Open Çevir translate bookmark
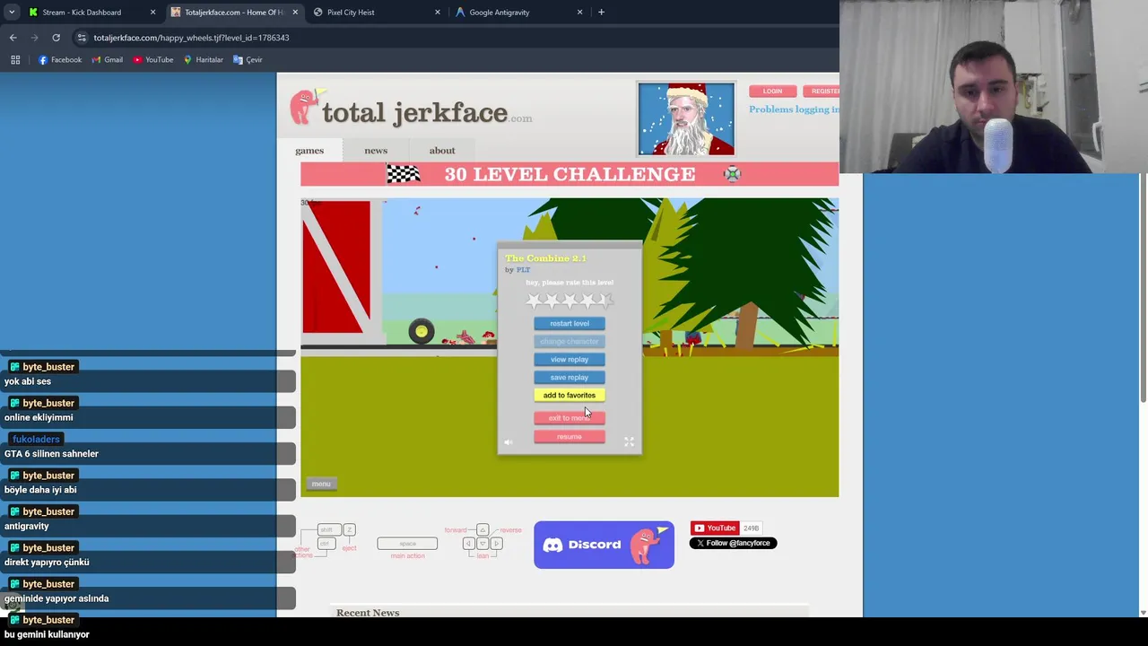 (x=248, y=60)
